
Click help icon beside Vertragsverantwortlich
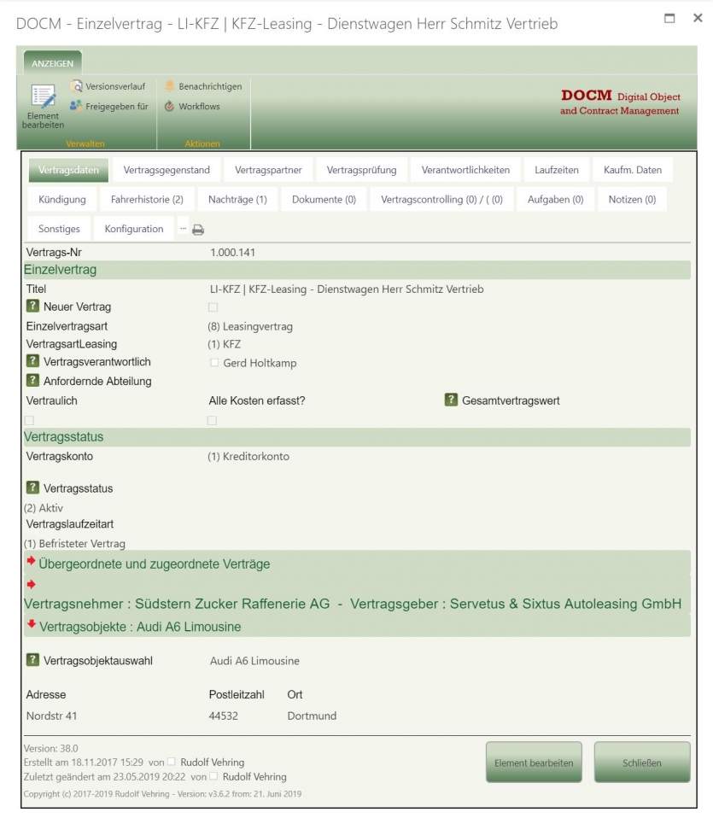pyautogui.click(x=32, y=361)
